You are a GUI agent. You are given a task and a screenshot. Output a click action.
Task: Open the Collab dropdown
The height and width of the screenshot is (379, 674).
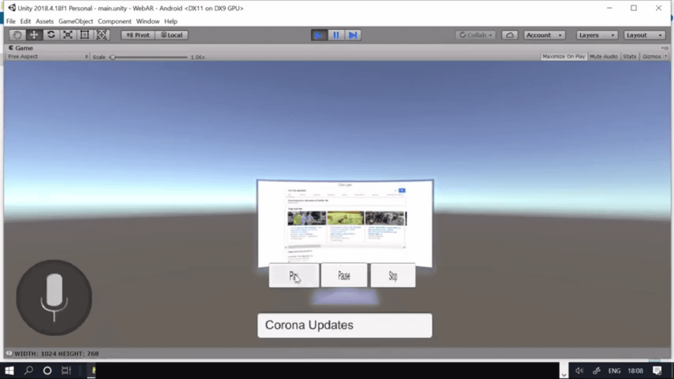[x=476, y=35]
